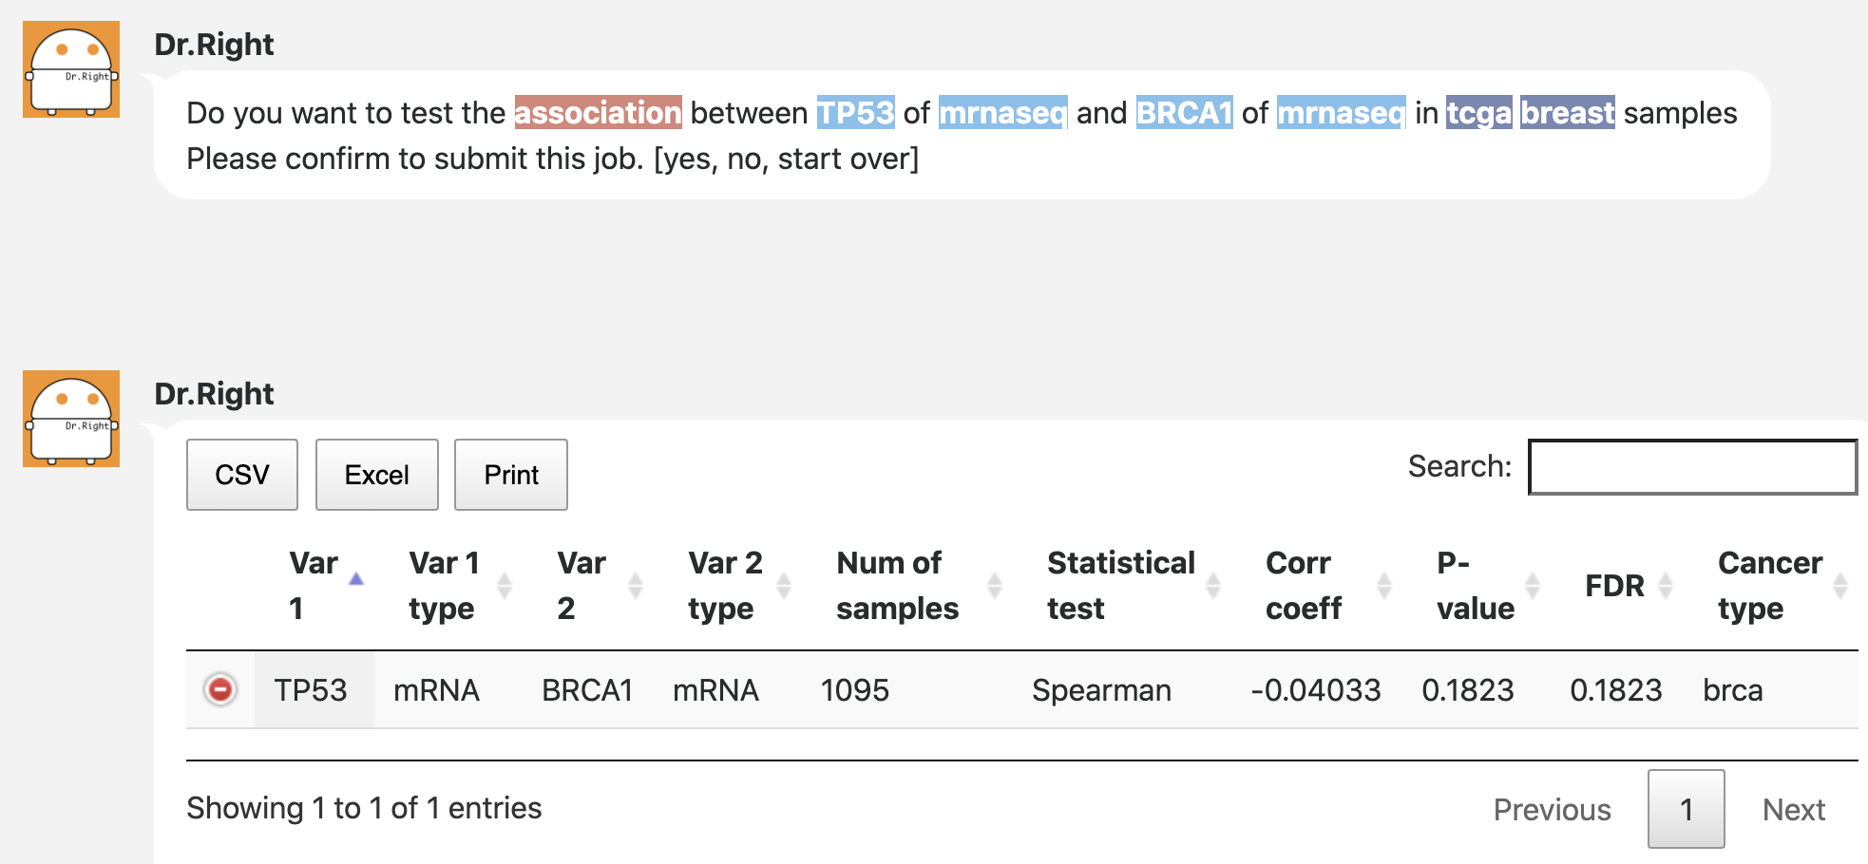Sort by Var 2 column

click(x=635, y=586)
